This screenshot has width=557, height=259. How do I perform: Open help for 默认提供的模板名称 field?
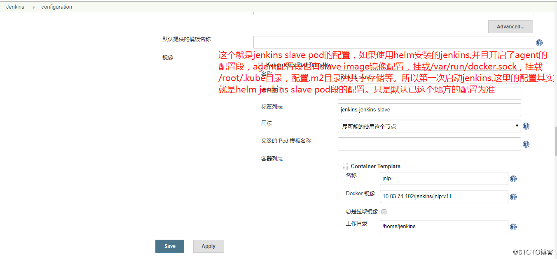[539, 42]
